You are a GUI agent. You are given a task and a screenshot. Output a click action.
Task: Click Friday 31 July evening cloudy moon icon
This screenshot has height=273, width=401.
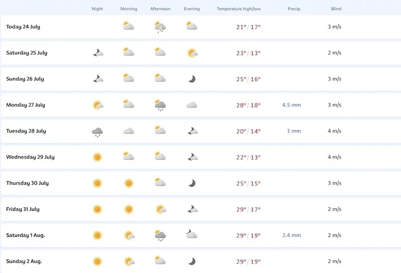193,209
